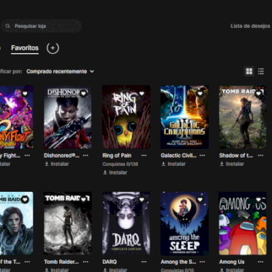
Task: Open Dishonored cover thumbnail
Action: point(67,117)
